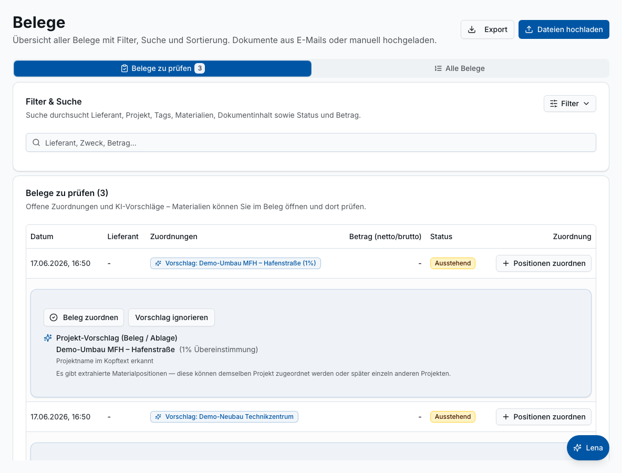
Task: Click the magnifier icon in search box
Action: tap(36, 142)
